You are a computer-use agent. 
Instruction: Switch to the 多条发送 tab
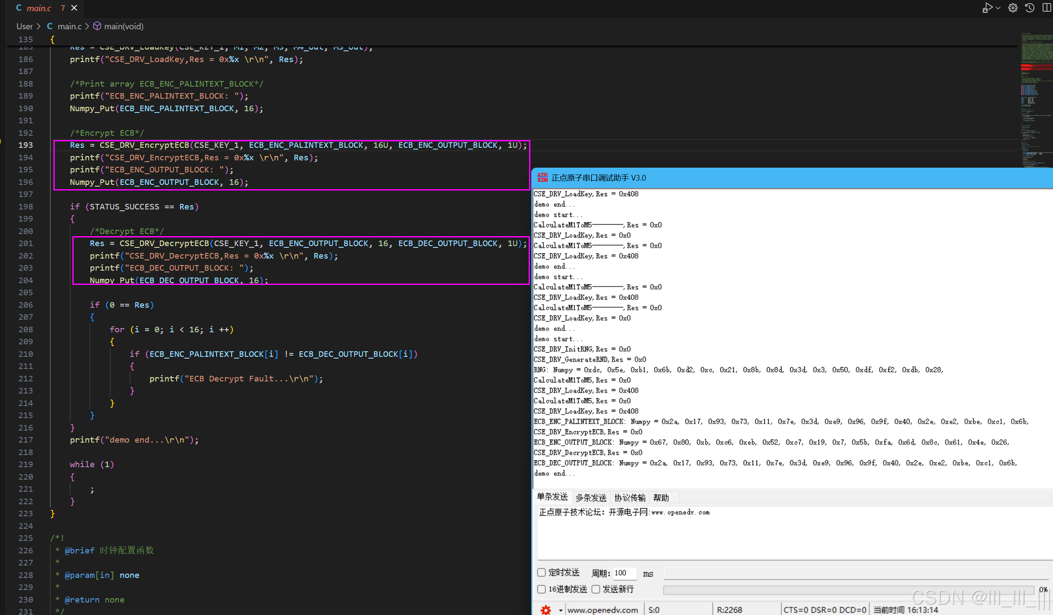click(x=591, y=497)
